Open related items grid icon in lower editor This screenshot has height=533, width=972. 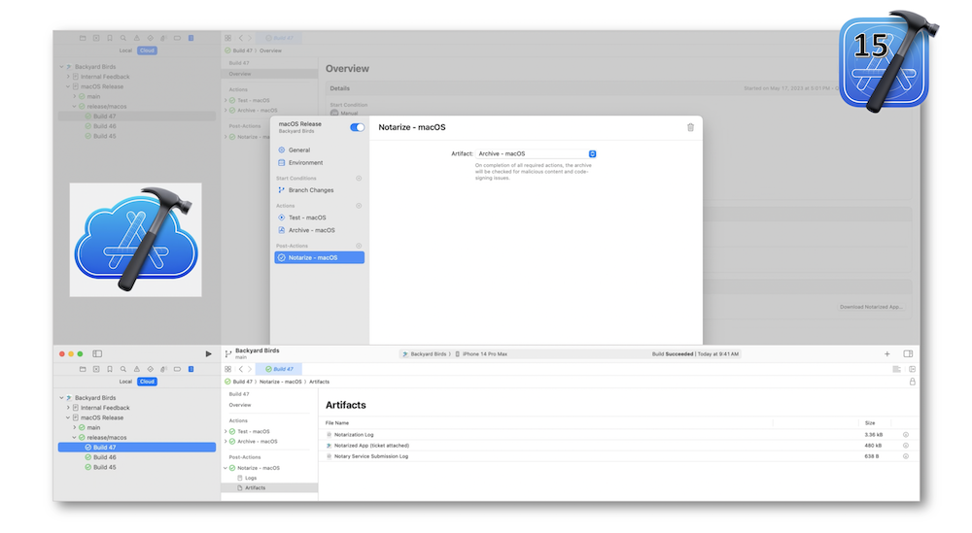[x=228, y=369]
